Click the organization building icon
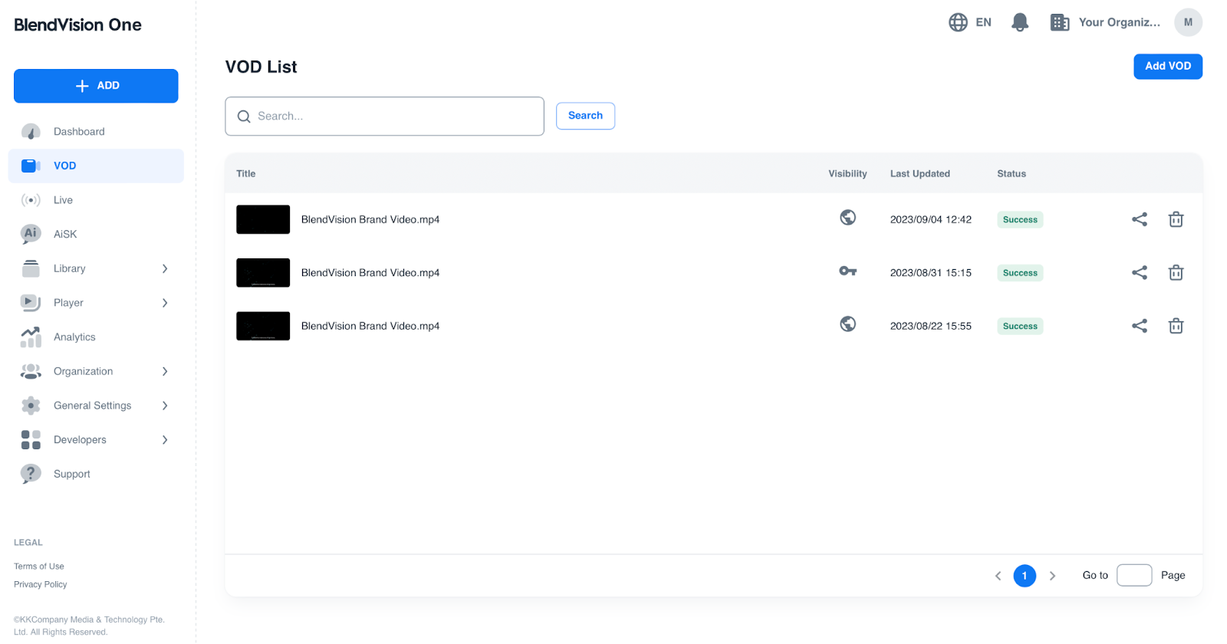The image size is (1227, 644). [x=1059, y=22]
